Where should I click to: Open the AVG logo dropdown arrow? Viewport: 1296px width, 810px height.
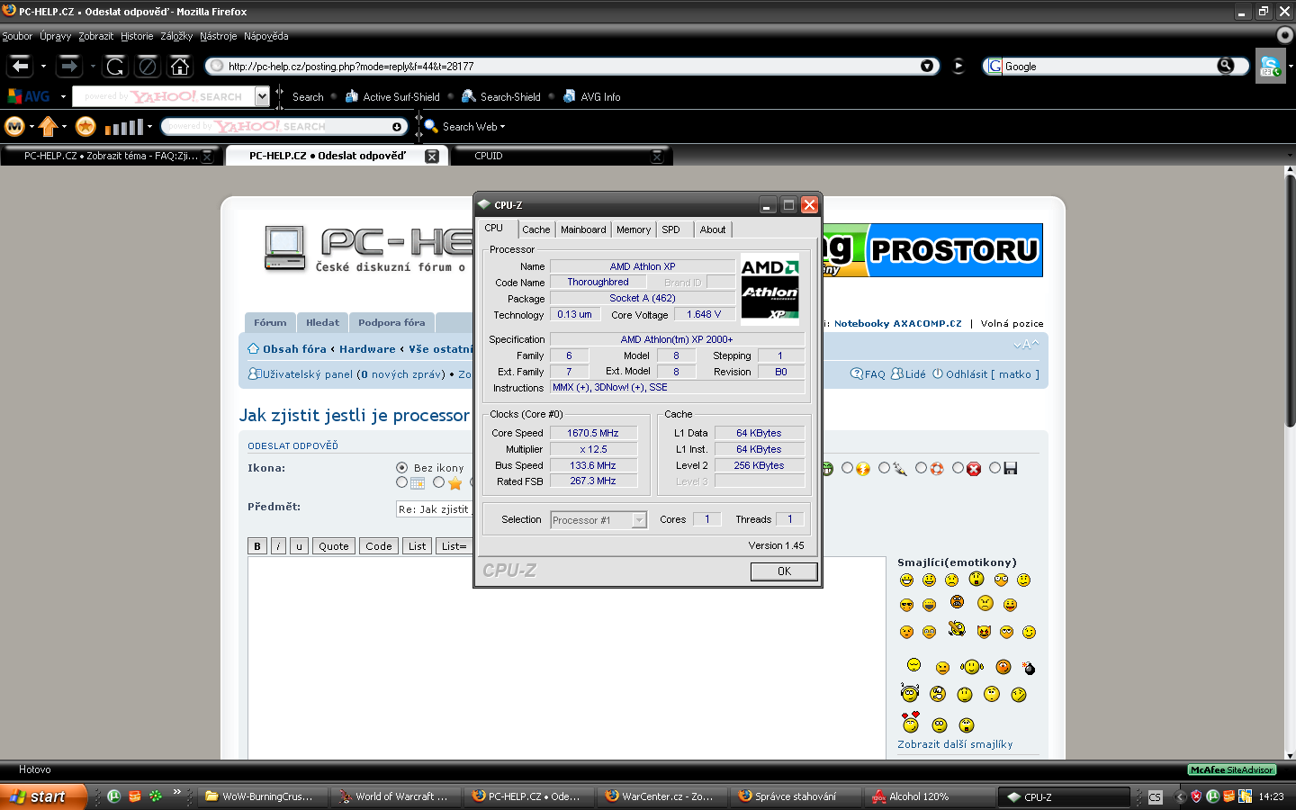tap(63, 96)
